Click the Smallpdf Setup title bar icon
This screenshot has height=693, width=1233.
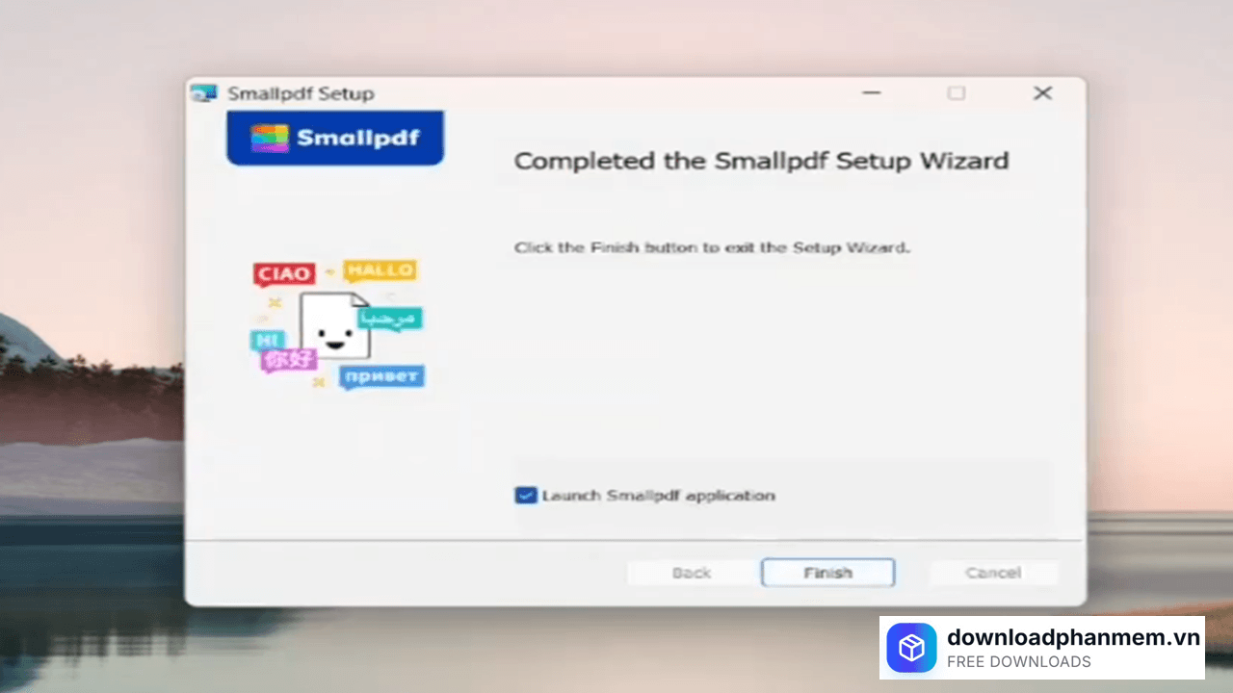[203, 93]
